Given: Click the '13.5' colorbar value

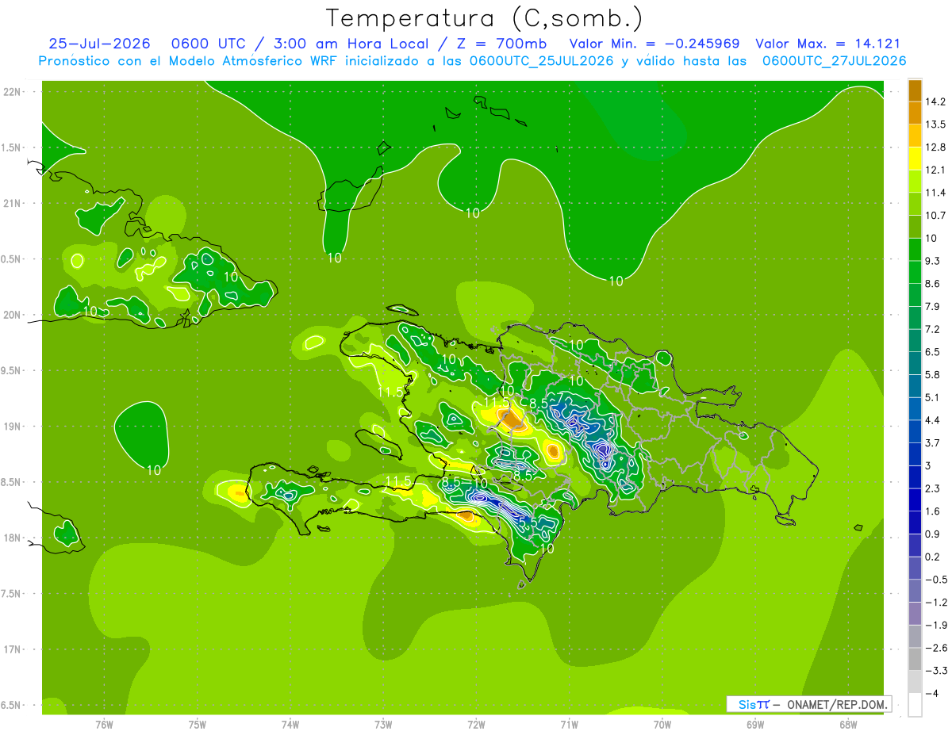Looking at the screenshot, I should pos(937,124).
